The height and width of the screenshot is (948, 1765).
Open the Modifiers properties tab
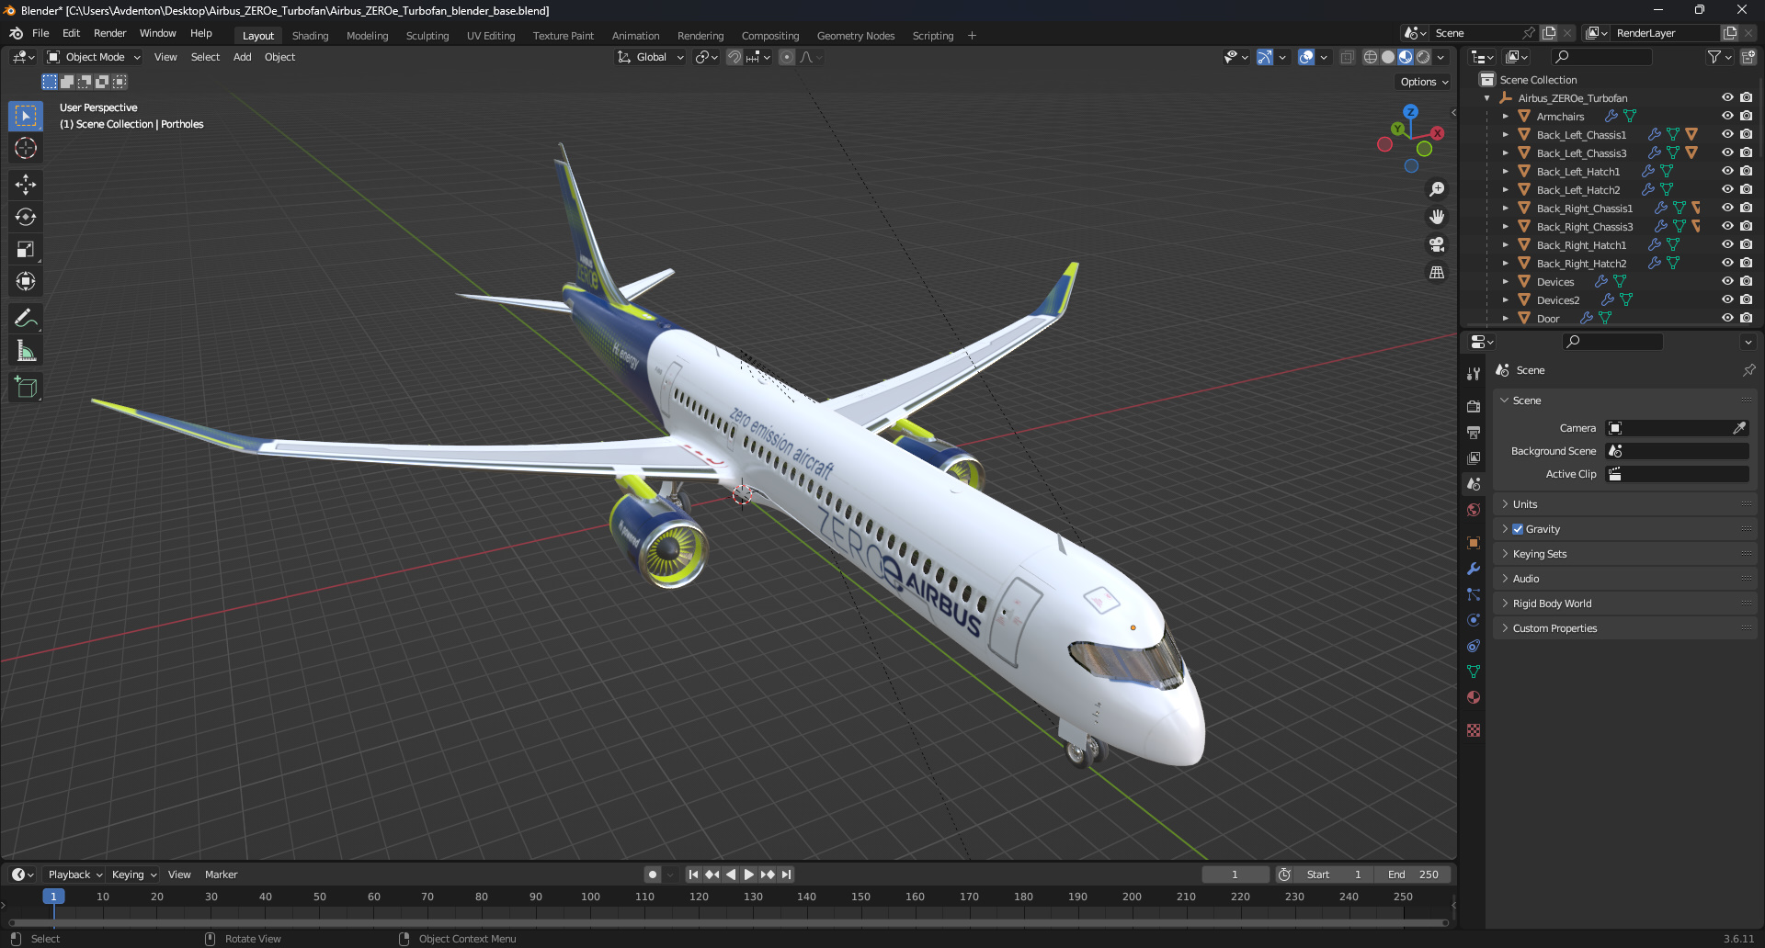(x=1474, y=569)
